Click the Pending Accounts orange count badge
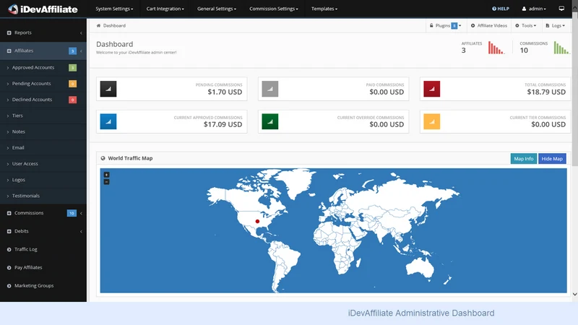Viewport: 578px width, 325px height. [73, 84]
